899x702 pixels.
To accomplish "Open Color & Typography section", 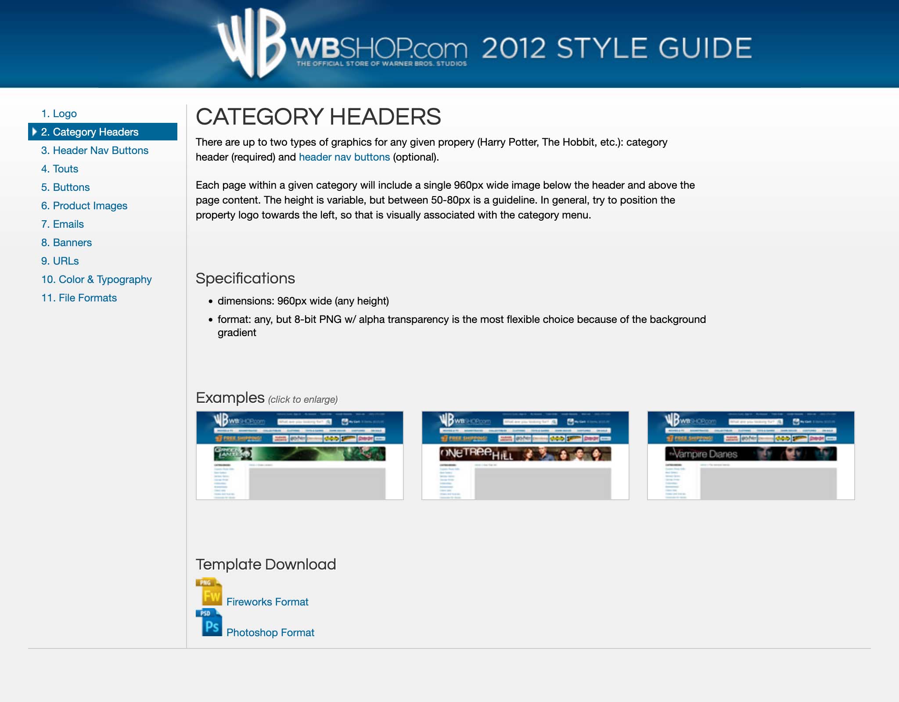I will tap(96, 279).
